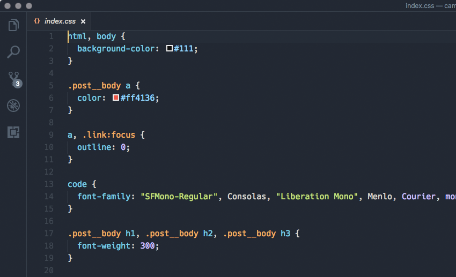
Task: Click the "color" property on line 6
Action: click(x=89, y=98)
